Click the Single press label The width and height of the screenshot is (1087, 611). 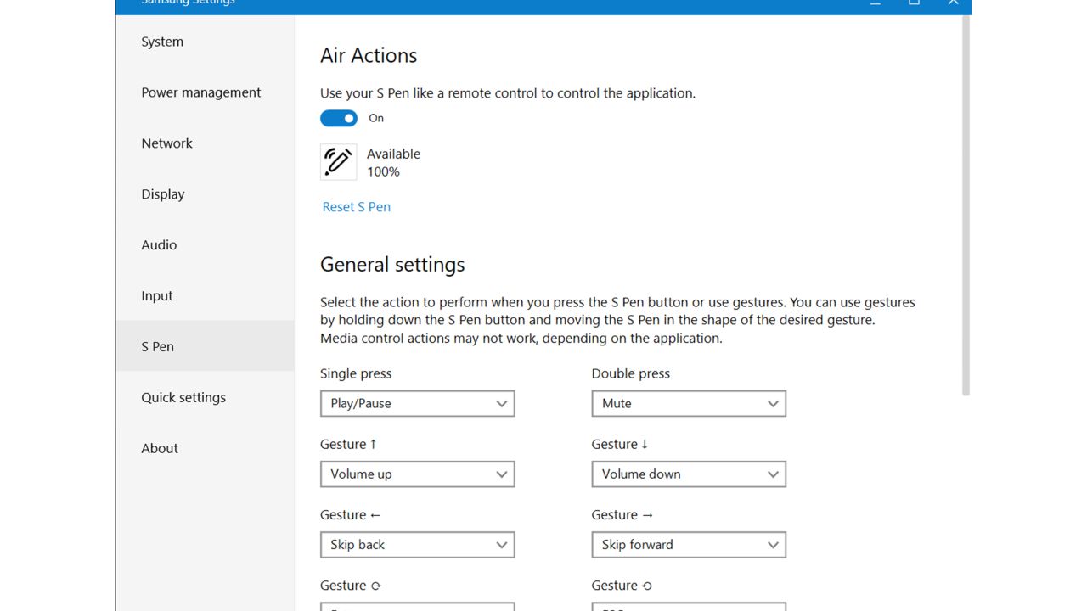tap(356, 373)
